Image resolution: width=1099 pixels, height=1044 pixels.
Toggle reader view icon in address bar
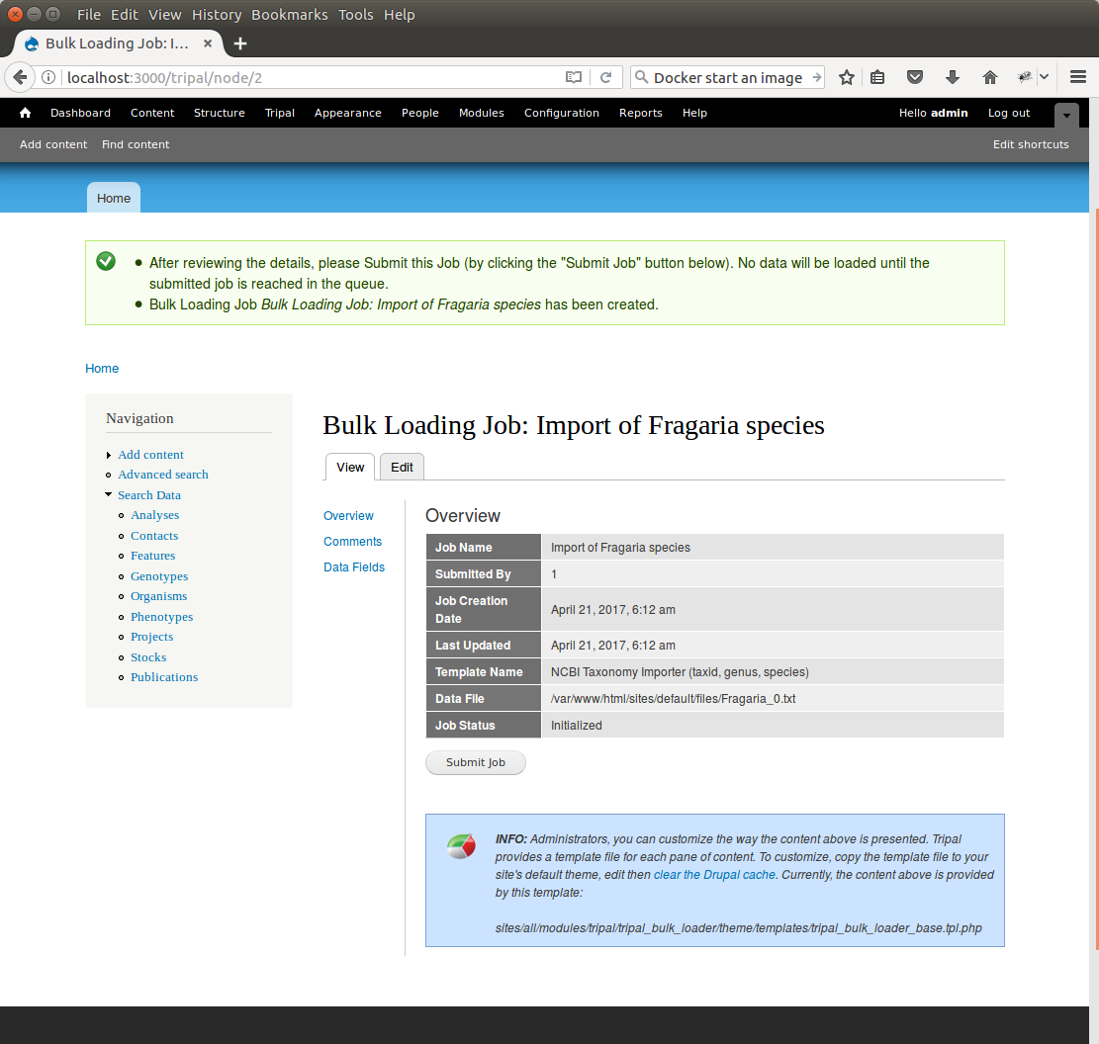click(x=574, y=77)
